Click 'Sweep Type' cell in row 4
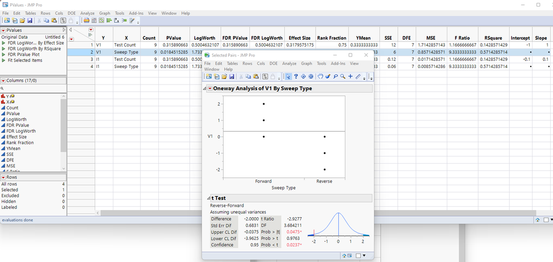553x262 pixels. coord(126,66)
